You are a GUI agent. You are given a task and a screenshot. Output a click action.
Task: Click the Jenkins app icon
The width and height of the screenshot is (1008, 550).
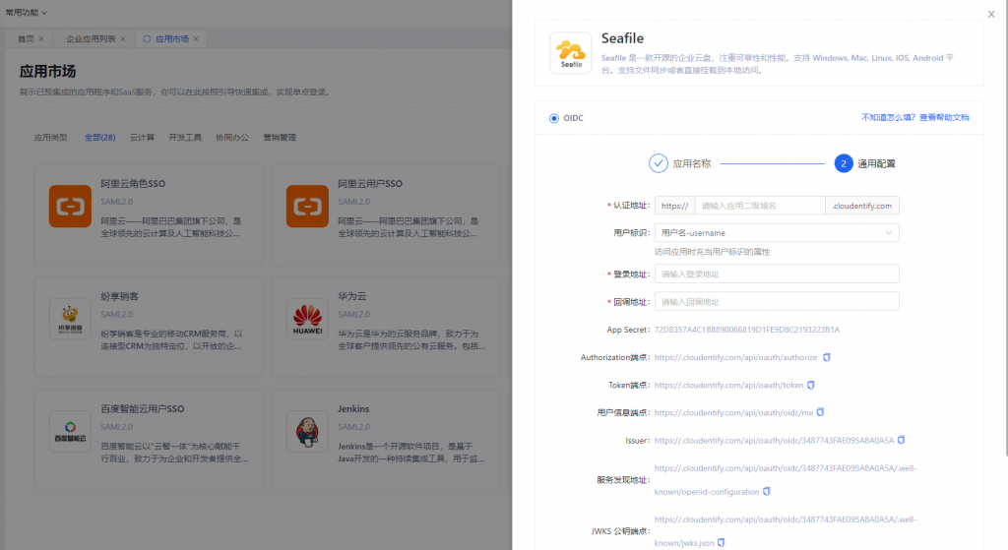(307, 431)
